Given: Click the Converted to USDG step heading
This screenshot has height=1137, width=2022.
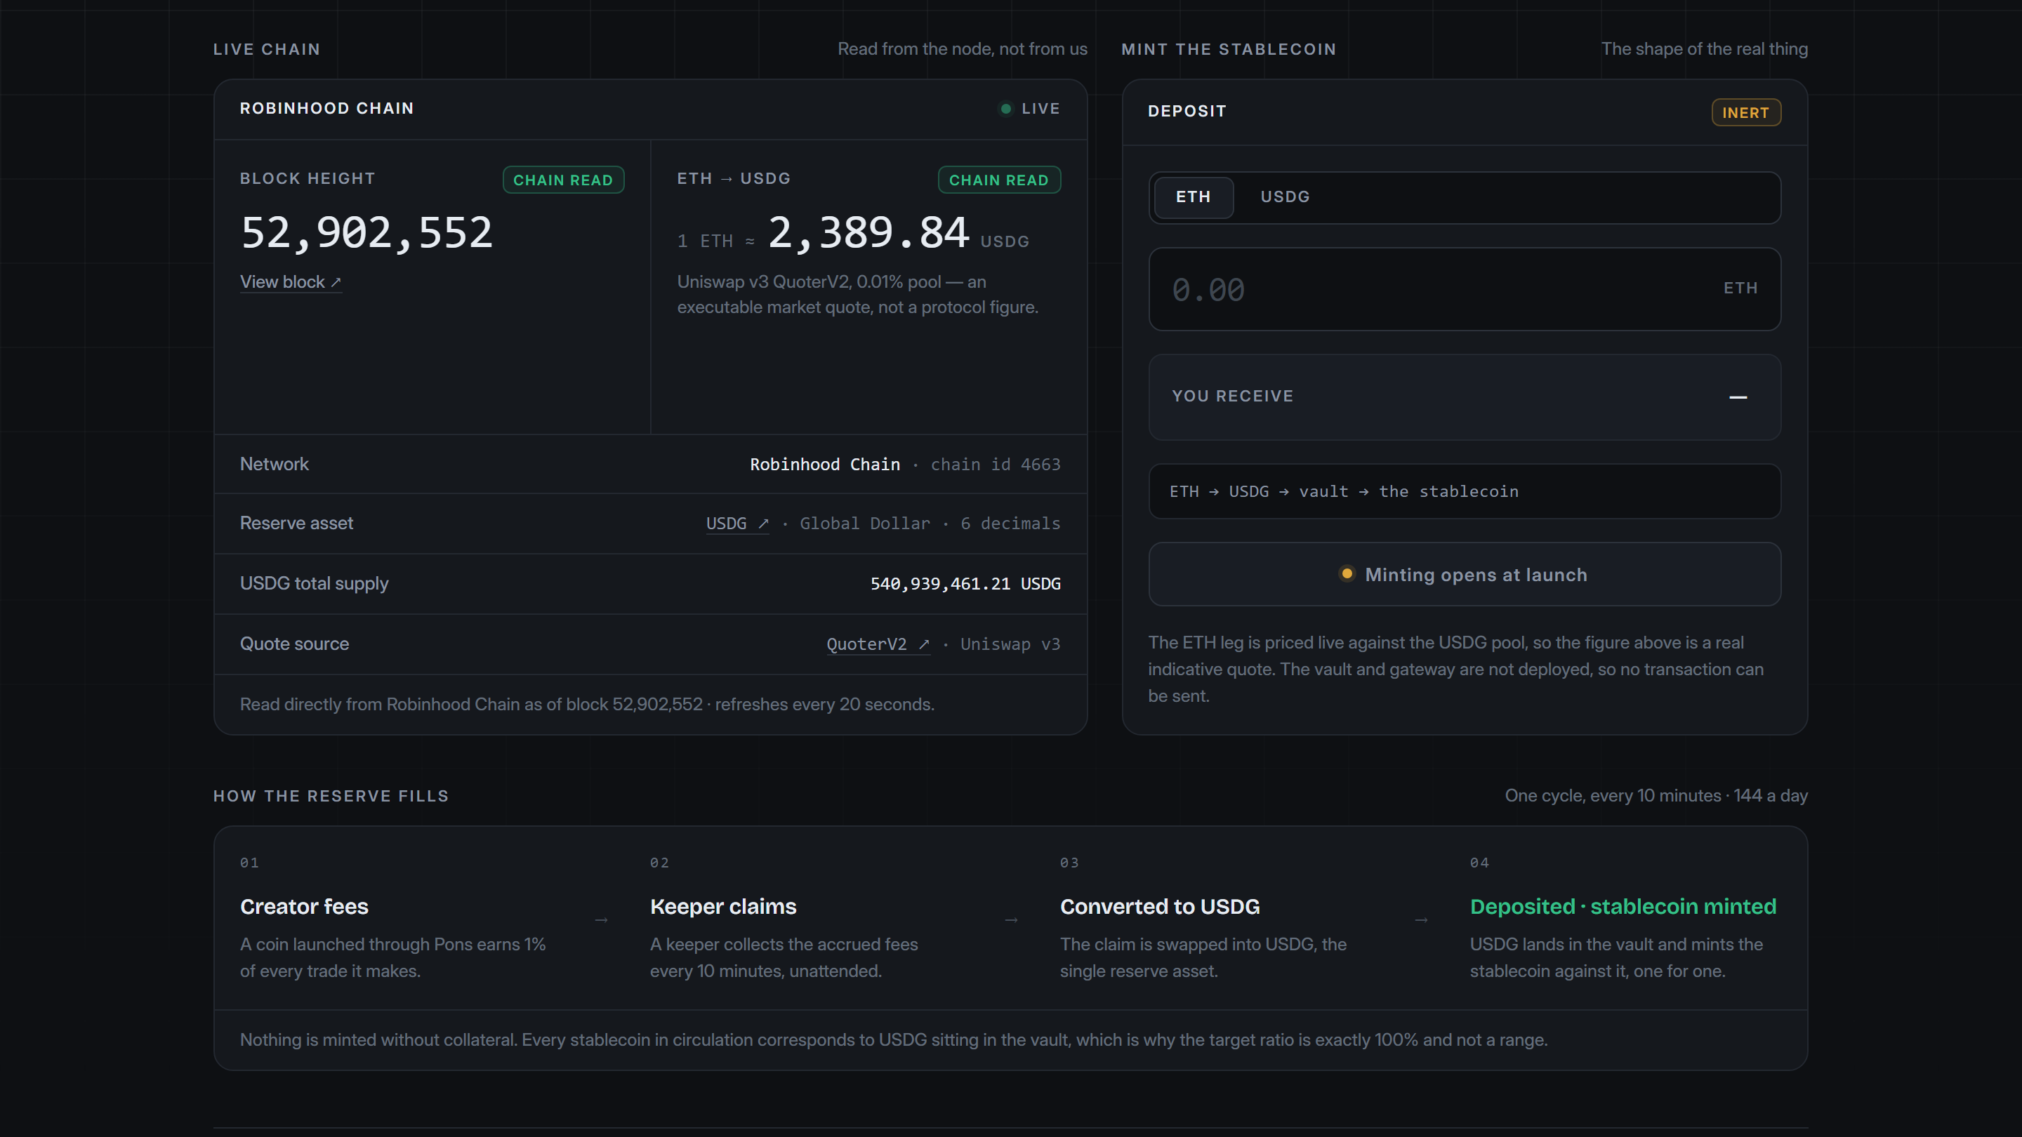Looking at the screenshot, I should [1159, 906].
